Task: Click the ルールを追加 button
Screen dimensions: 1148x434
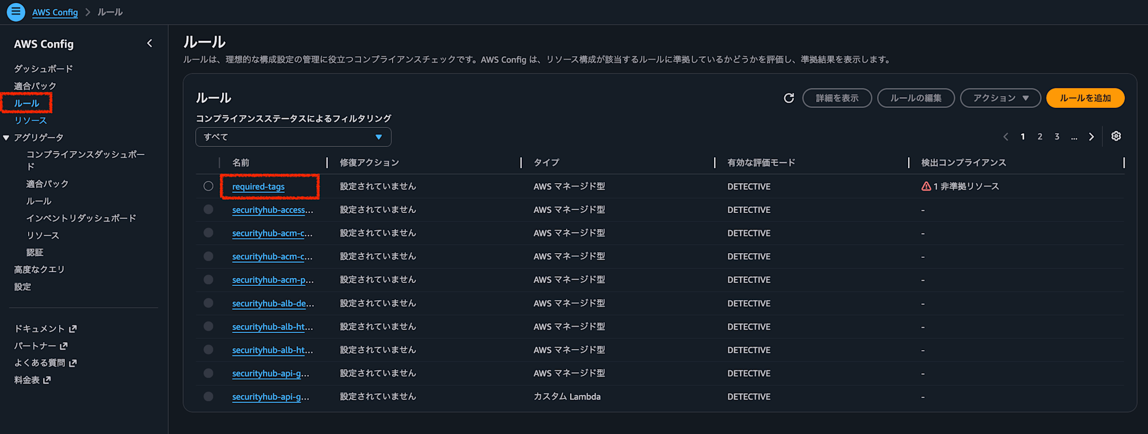Action: [x=1085, y=98]
